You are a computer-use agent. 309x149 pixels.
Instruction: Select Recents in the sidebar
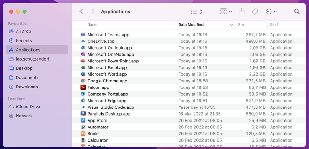coord(37,41)
